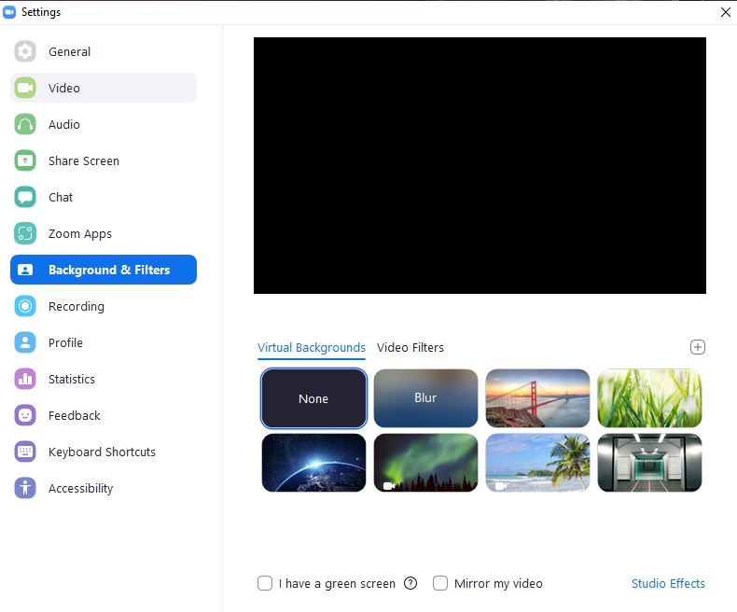This screenshot has height=612, width=737.
Task: Switch to the Video Filters tab
Action: [x=410, y=348]
